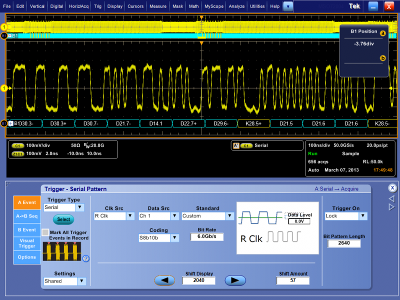
Task: Switch to the Visual Trigger tab
Action: click(27, 243)
